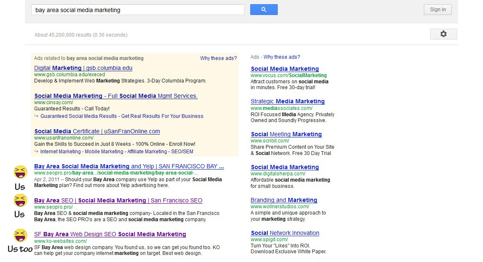Click the 'www.usanfranonline.com/' URL text
Image resolution: width=483 pixels, height=262 pixels.
(x=64, y=138)
